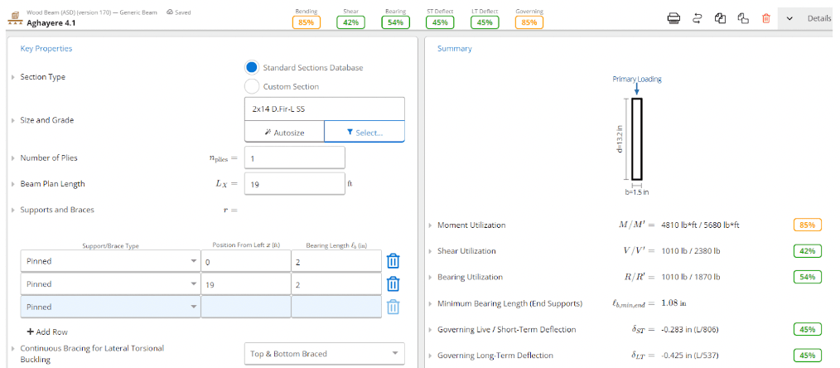
Task: Expand the Details chevron in the header
Action: (x=789, y=18)
